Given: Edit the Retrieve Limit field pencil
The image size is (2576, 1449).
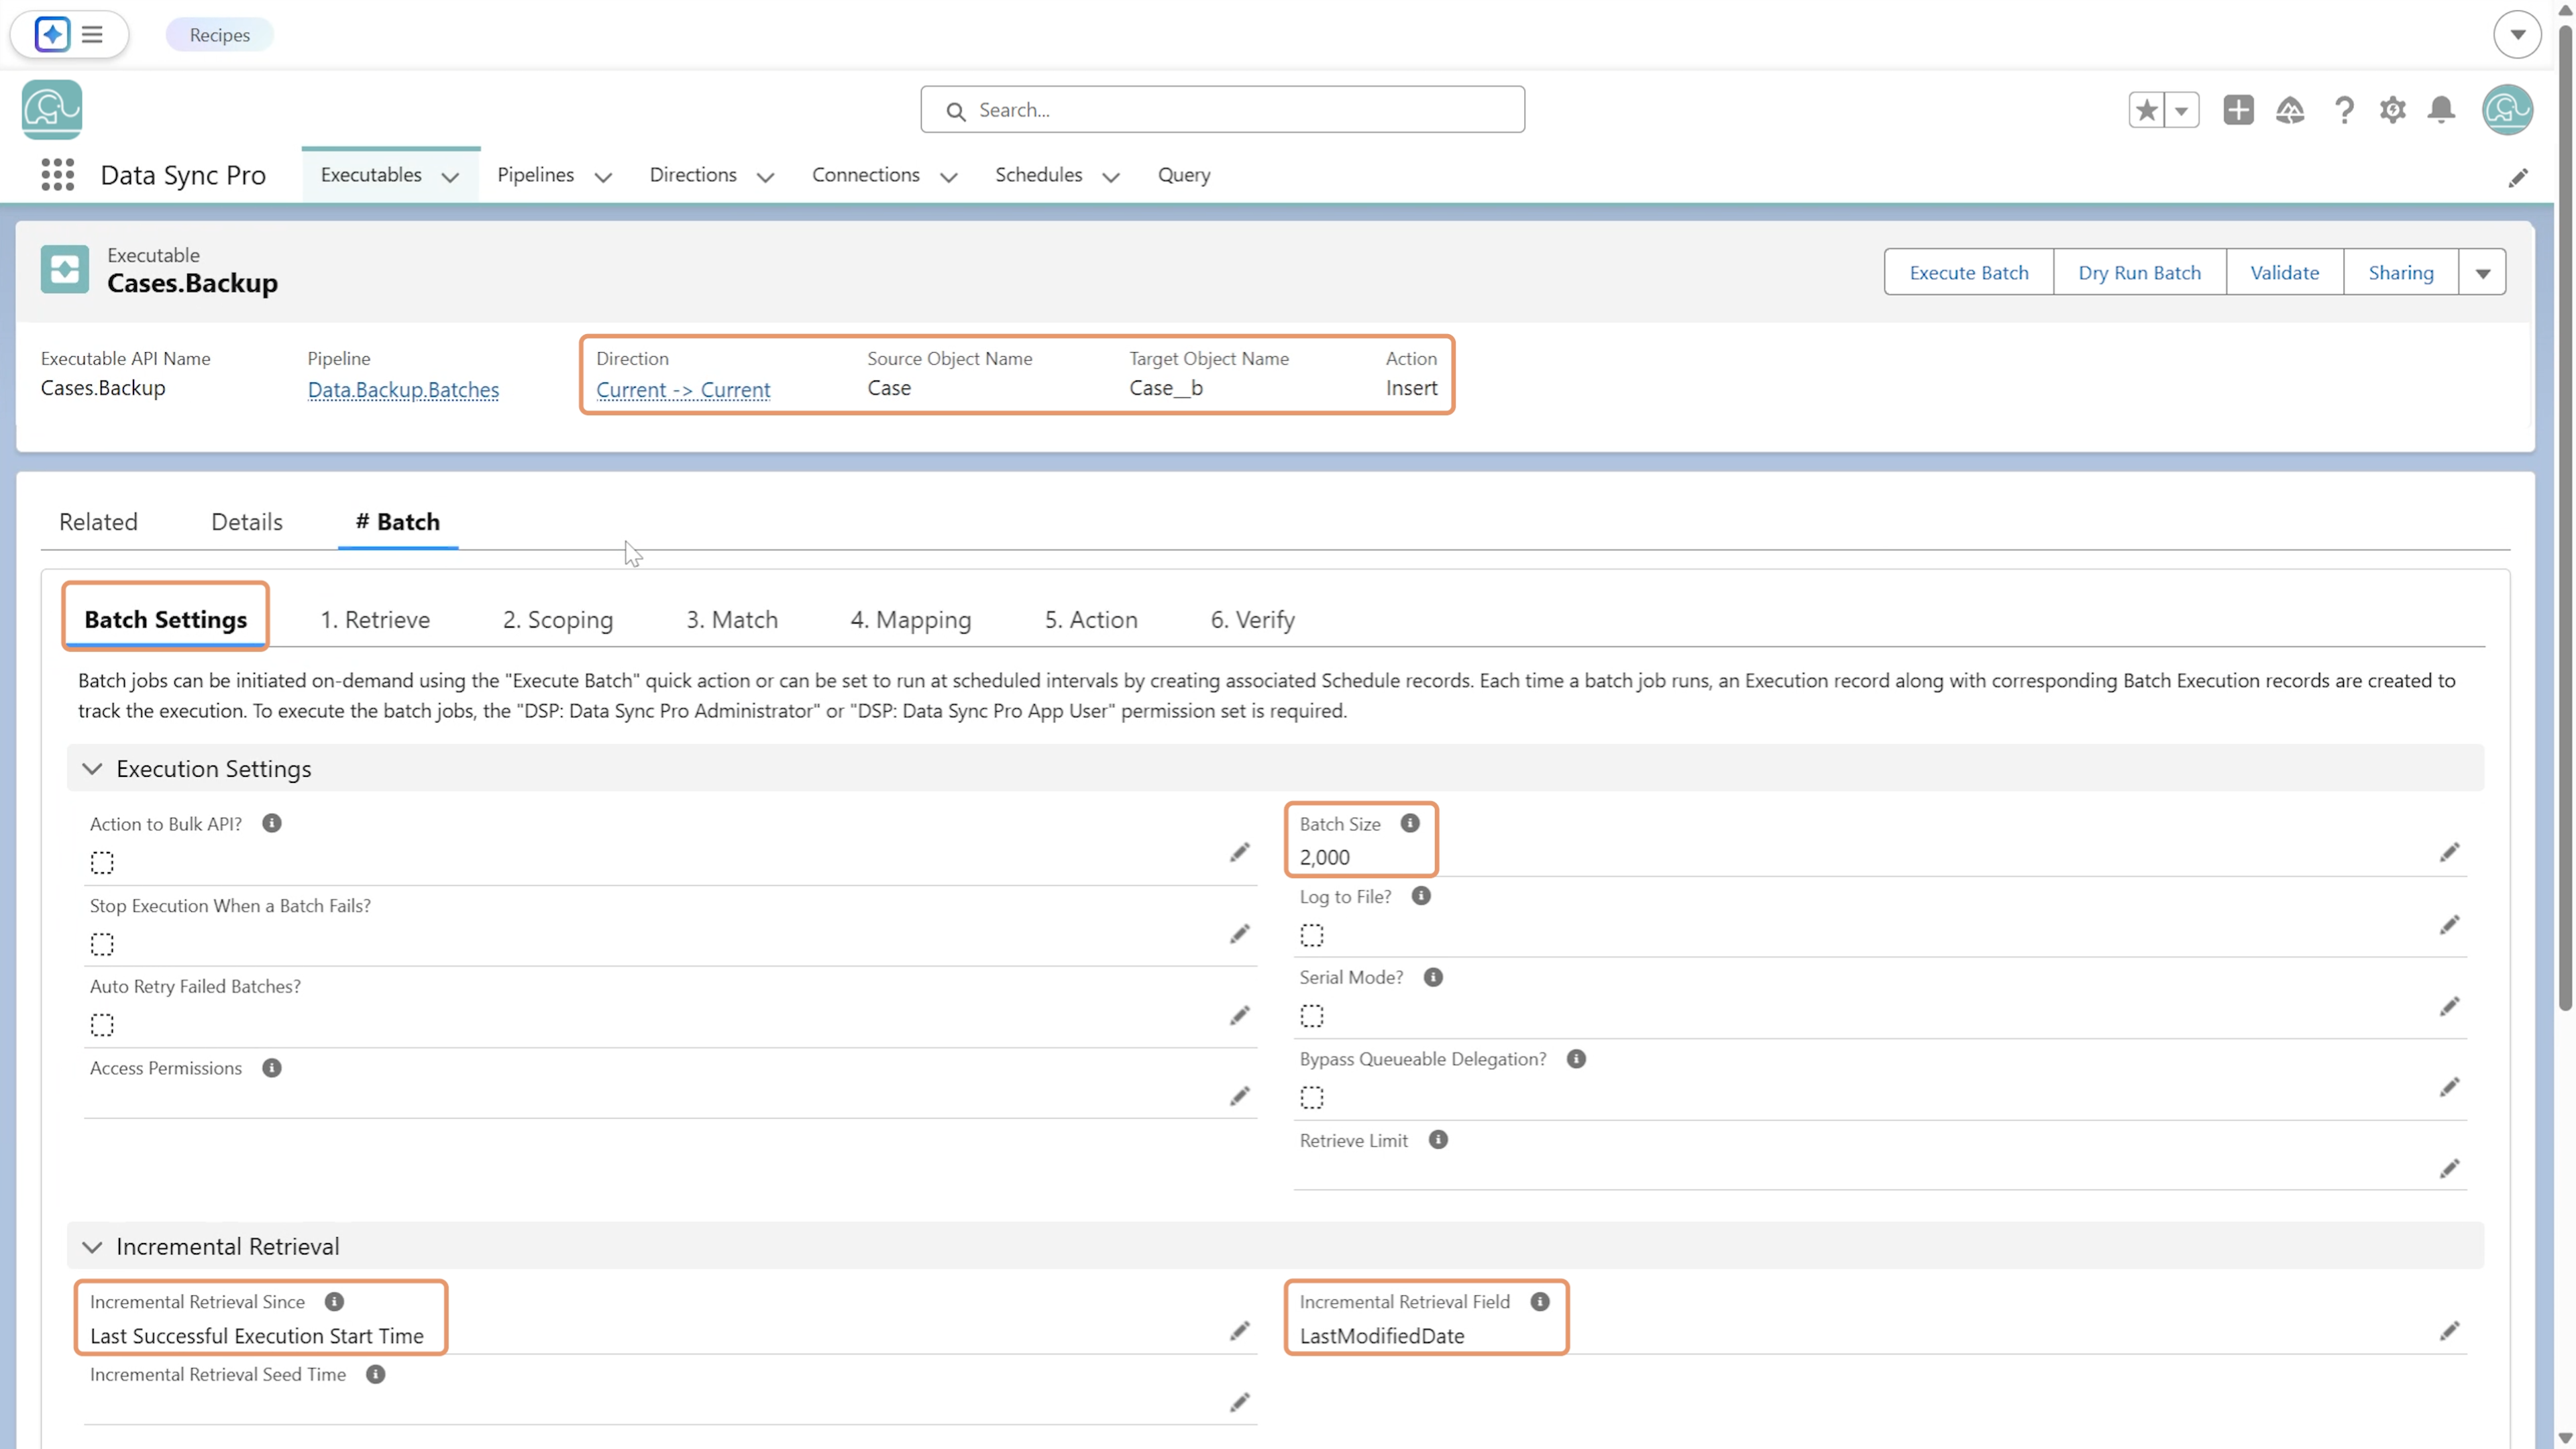Looking at the screenshot, I should click(x=2449, y=1168).
